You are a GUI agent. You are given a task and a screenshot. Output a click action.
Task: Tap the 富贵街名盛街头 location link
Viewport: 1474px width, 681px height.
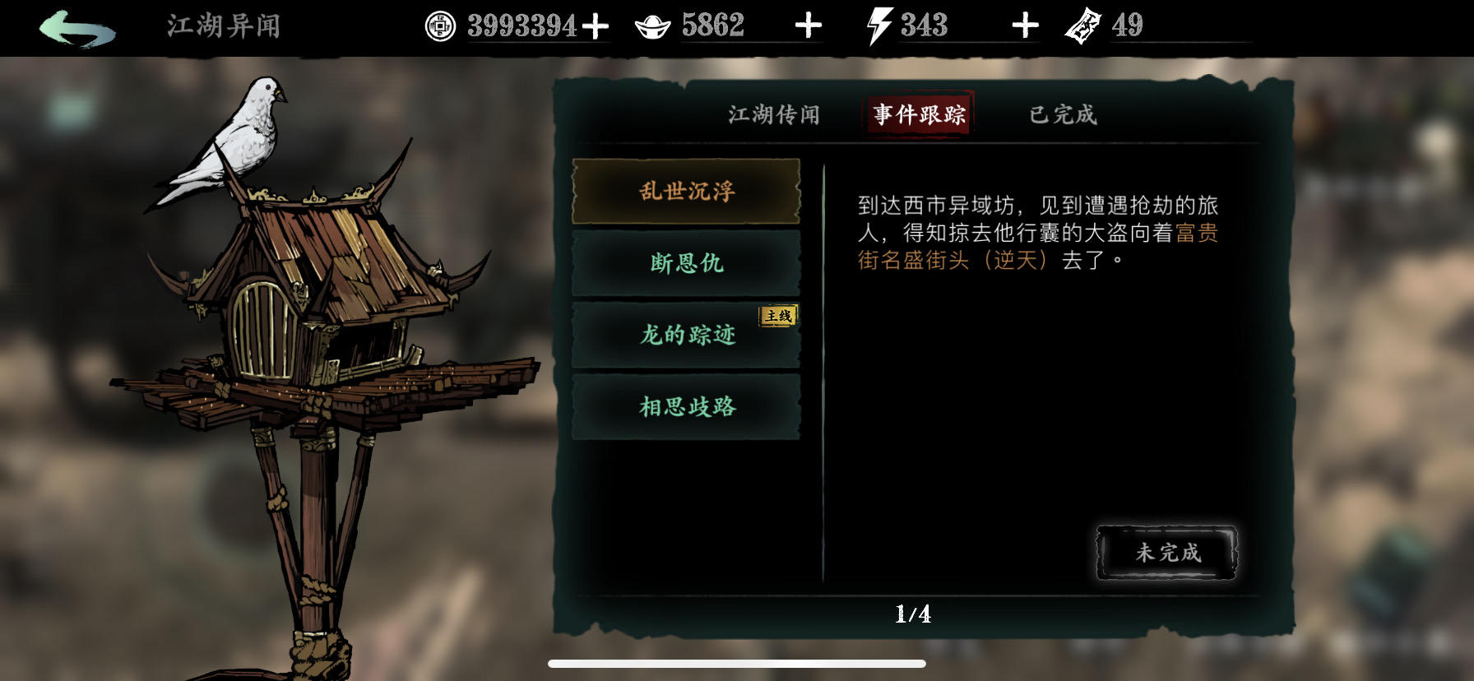tap(1037, 247)
